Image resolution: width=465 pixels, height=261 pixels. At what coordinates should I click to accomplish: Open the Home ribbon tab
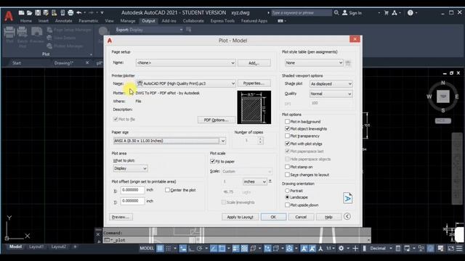pos(26,21)
